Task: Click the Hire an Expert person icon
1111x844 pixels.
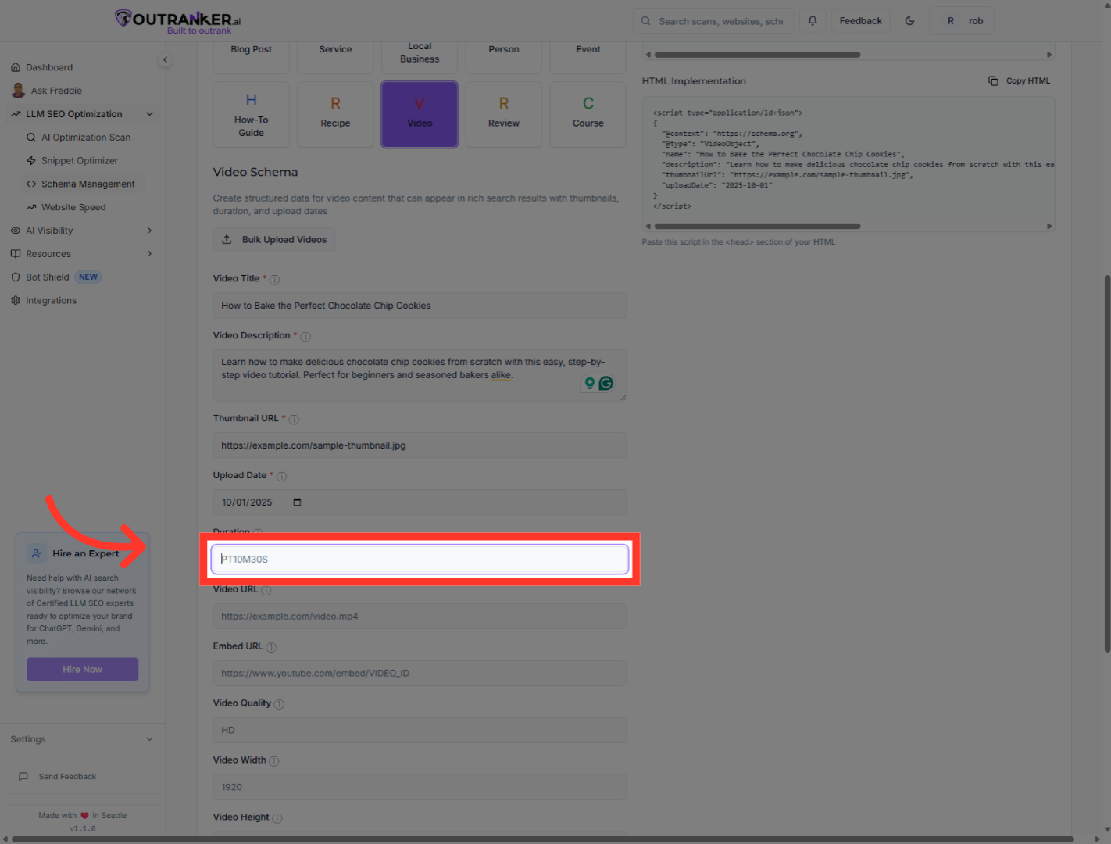Action: point(37,553)
